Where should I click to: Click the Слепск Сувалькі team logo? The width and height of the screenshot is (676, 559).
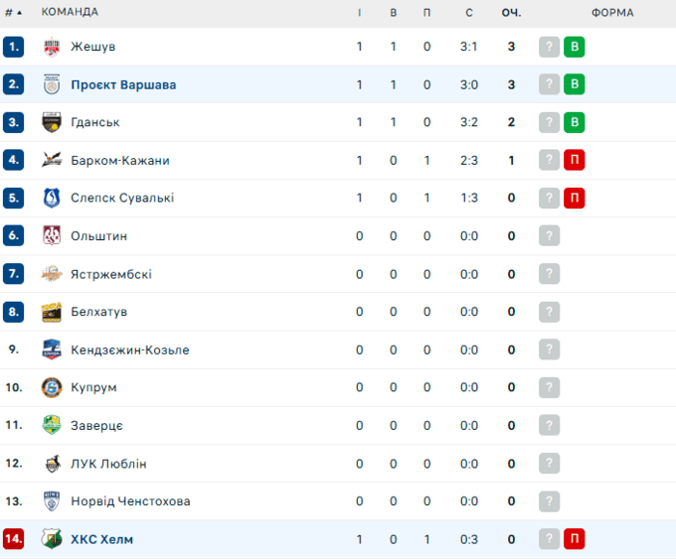tap(53, 198)
